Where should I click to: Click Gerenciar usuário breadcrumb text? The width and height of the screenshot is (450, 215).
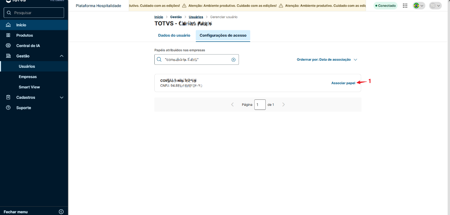[224, 17]
